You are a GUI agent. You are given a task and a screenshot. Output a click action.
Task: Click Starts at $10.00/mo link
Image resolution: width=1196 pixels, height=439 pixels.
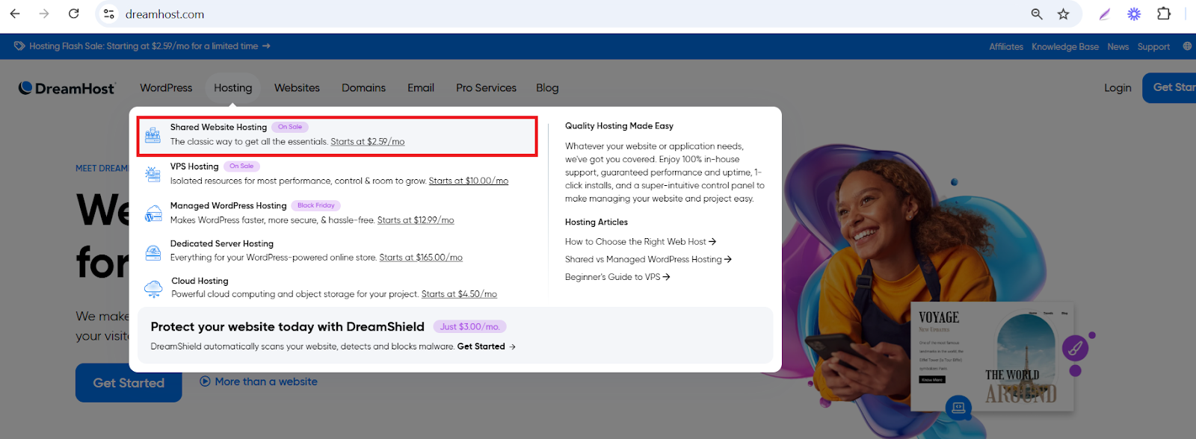[x=469, y=181]
